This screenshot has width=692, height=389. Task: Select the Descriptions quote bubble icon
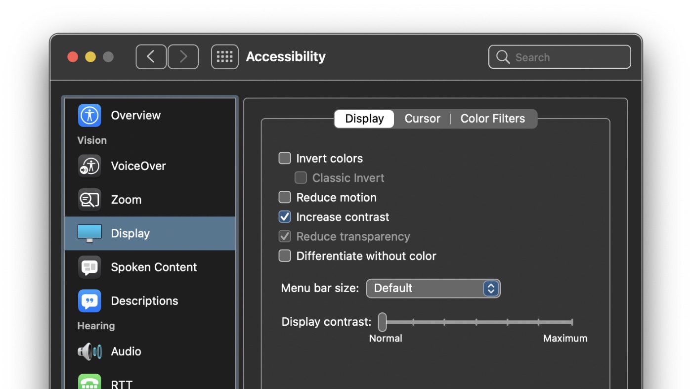tap(89, 301)
